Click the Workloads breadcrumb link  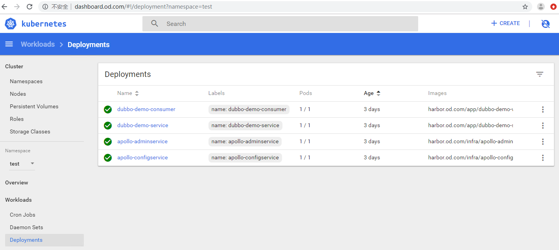pos(38,44)
